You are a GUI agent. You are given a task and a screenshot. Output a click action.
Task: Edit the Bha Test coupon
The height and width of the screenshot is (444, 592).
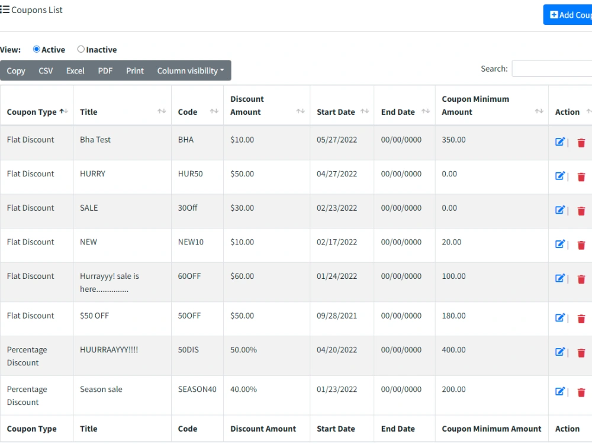tap(560, 142)
